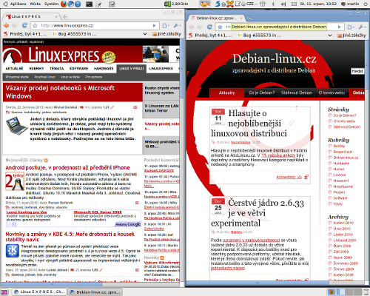Click the RSS icon beside Nejnovější články
This screenshot has height=296, width=370.
(46, 161)
